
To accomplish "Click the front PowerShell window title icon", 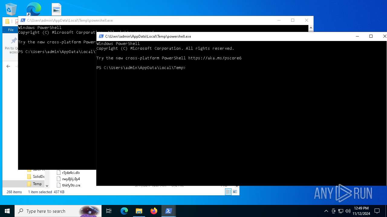I will click(x=101, y=36).
